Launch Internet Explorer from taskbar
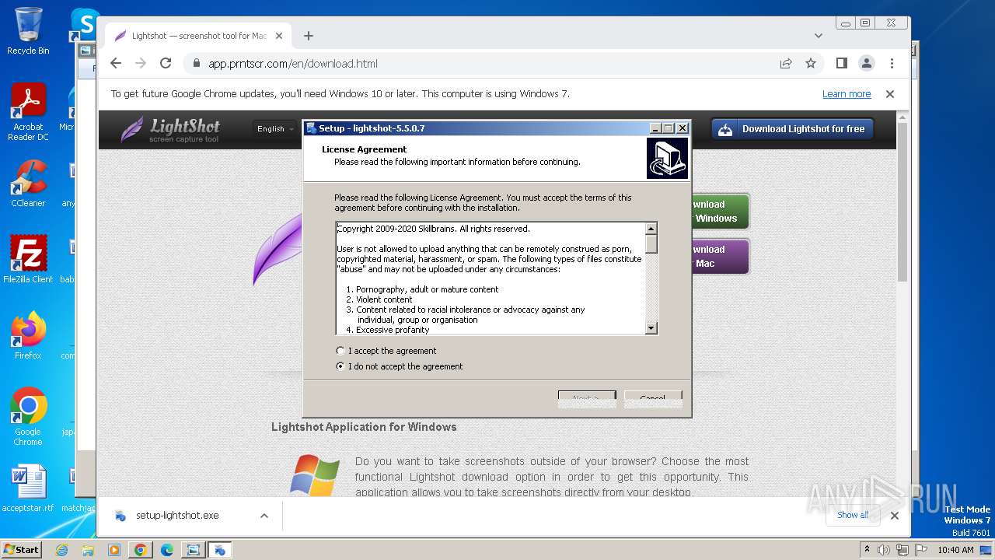The height and width of the screenshot is (560, 995). (x=61, y=550)
